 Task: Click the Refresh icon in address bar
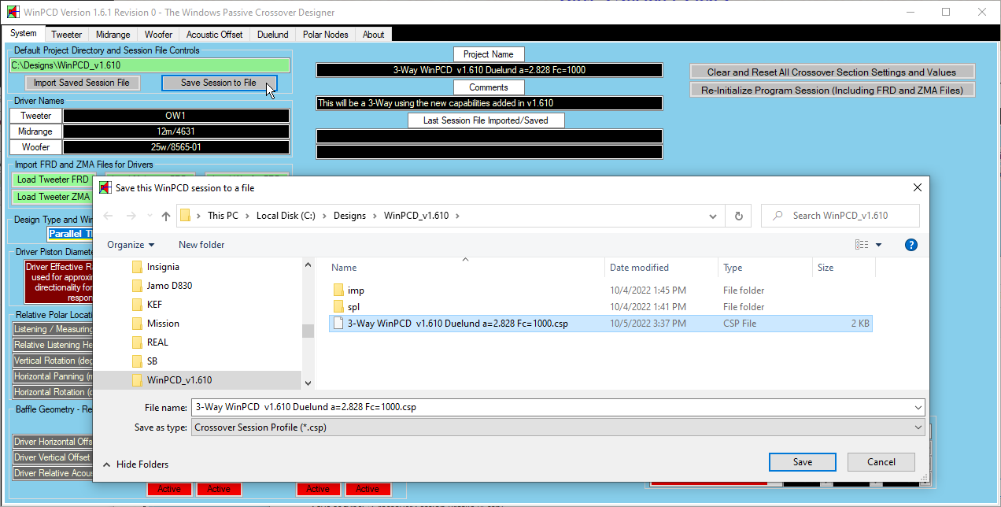click(x=738, y=216)
